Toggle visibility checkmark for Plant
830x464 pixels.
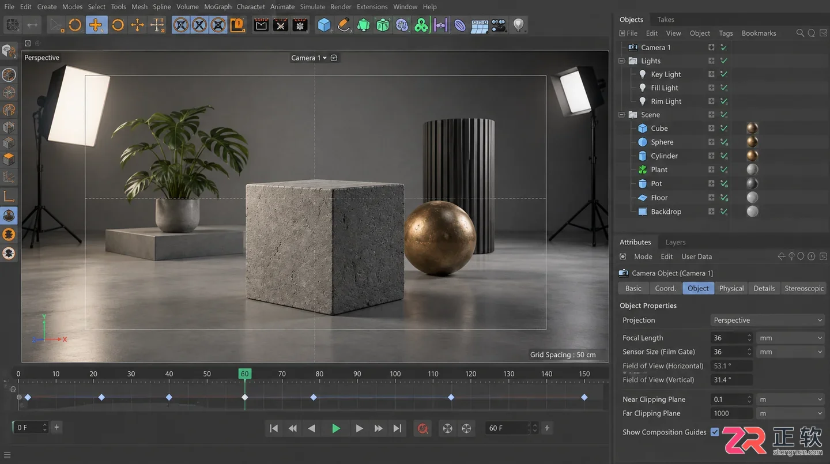[x=724, y=170]
